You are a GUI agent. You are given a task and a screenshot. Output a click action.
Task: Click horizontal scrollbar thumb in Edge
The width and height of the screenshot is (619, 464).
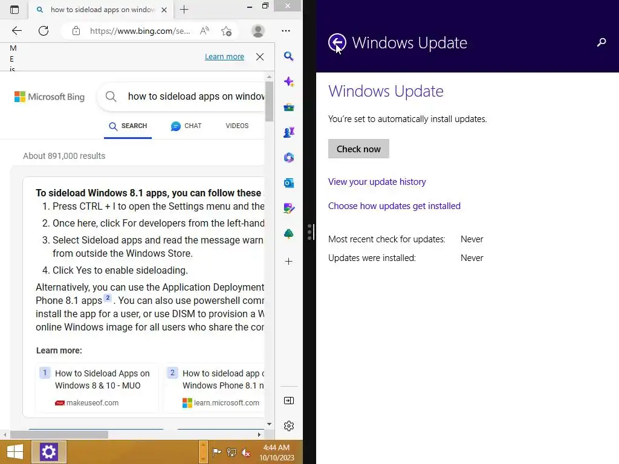(x=59, y=434)
